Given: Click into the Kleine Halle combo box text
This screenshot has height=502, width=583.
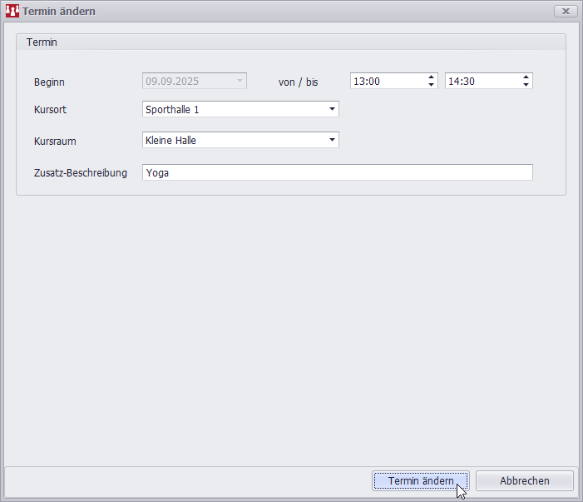Looking at the screenshot, I should pos(233,140).
